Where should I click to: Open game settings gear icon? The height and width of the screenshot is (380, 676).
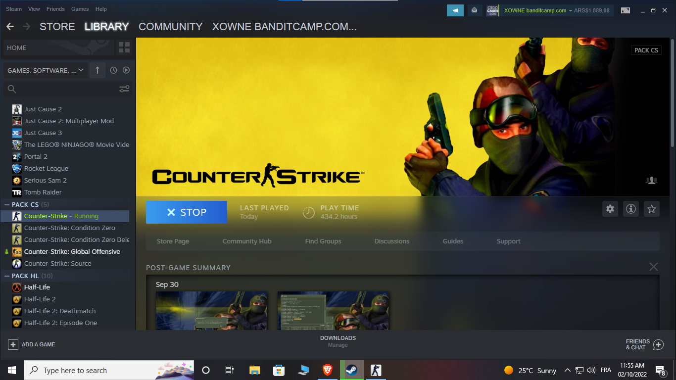point(610,209)
